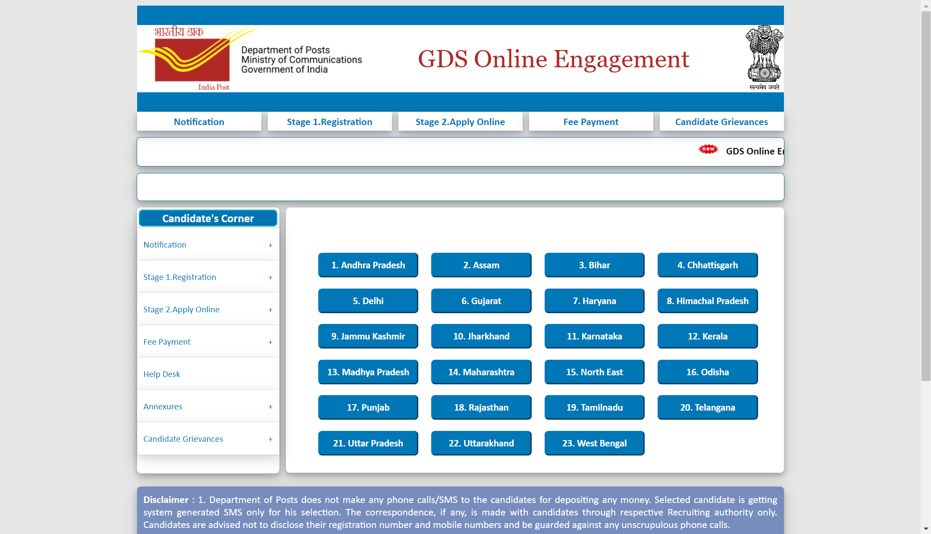Image resolution: width=931 pixels, height=534 pixels.
Task: Click the India Post logo
Action: tap(198, 58)
